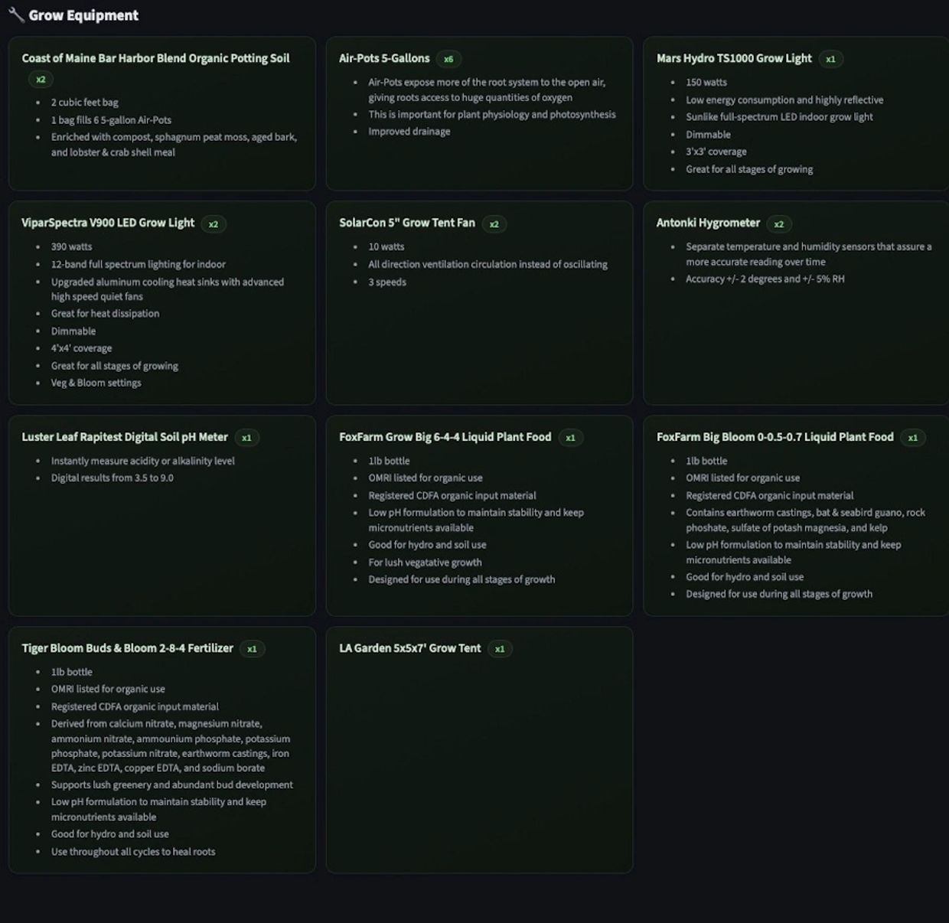Click the x2 badge on SolarCon Grow Tent Fan
The width and height of the screenshot is (949, 923).
point(494,224)
